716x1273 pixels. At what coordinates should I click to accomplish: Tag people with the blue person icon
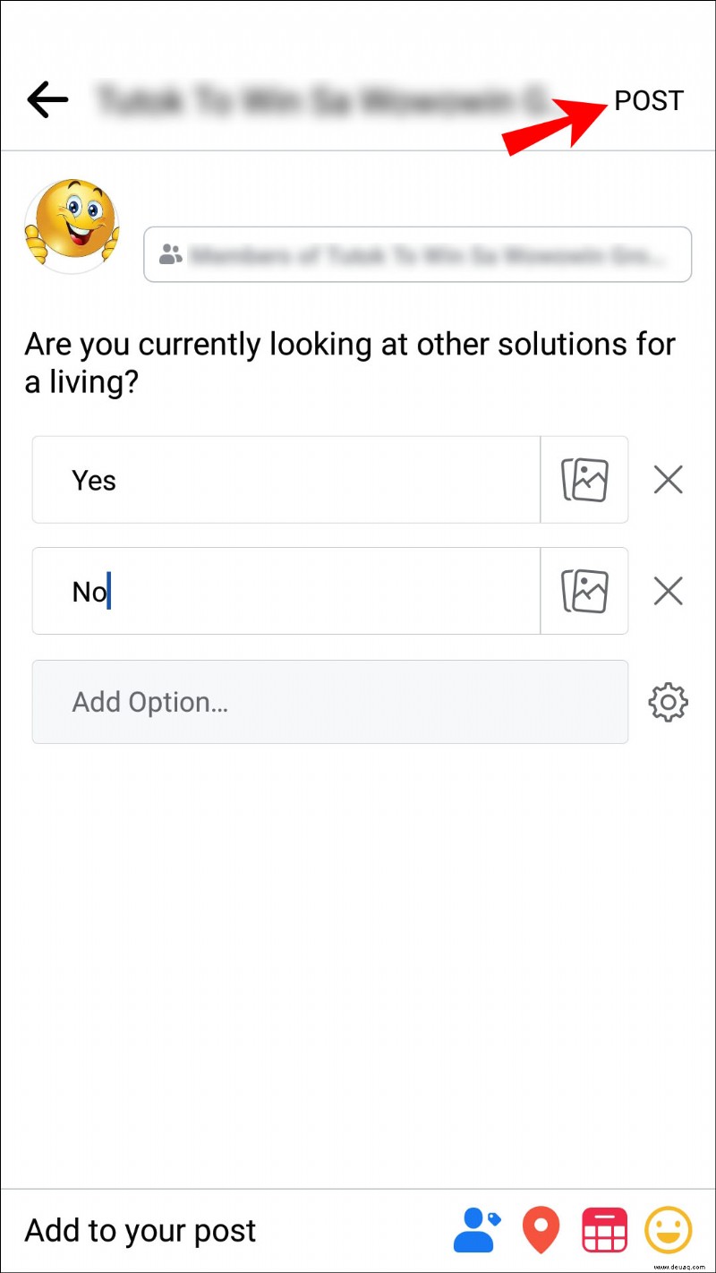pyautogui.click(x=477, y=1230)
